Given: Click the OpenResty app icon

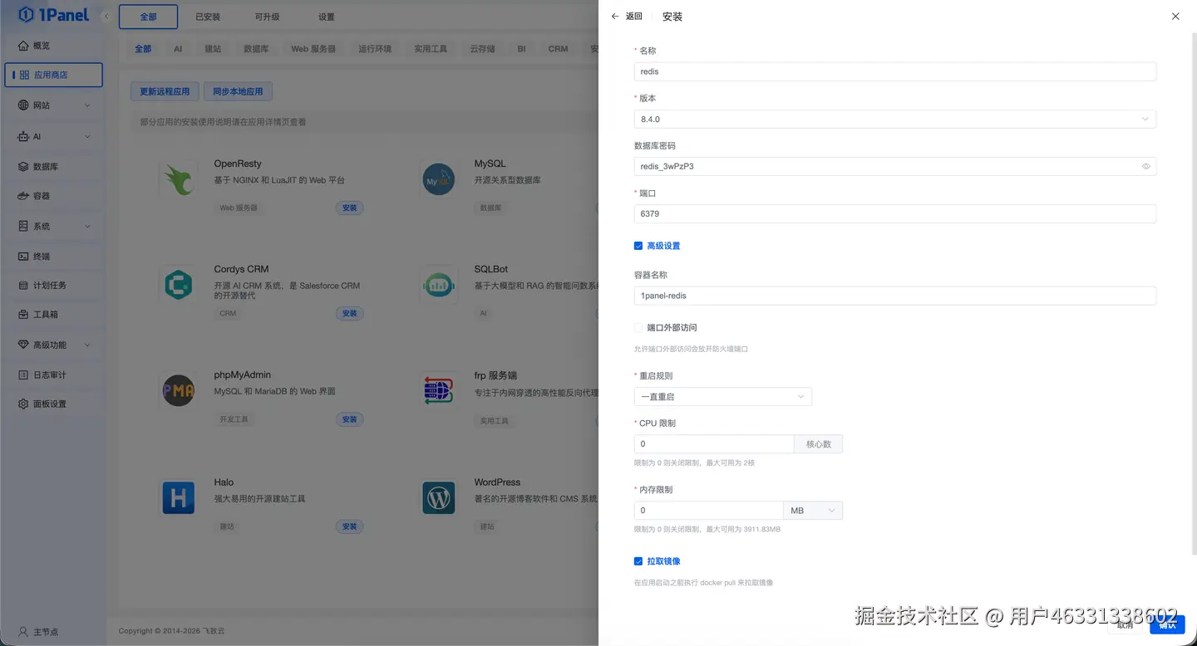Looking at the screenshot, I should point(178,179).
